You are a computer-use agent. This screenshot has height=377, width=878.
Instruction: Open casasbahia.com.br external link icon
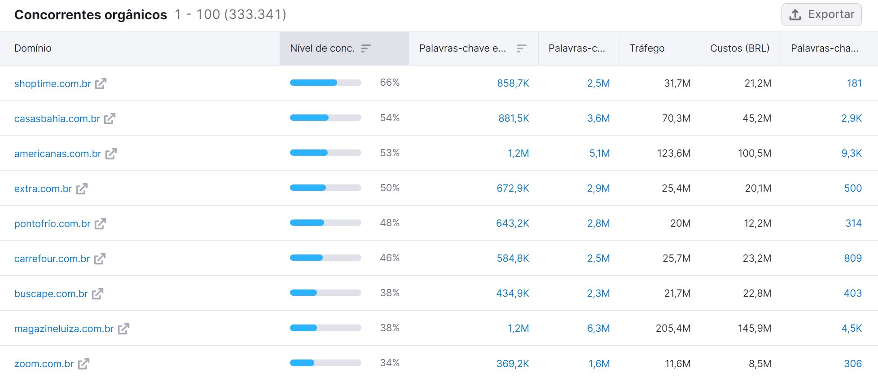(x=110, y=118)
